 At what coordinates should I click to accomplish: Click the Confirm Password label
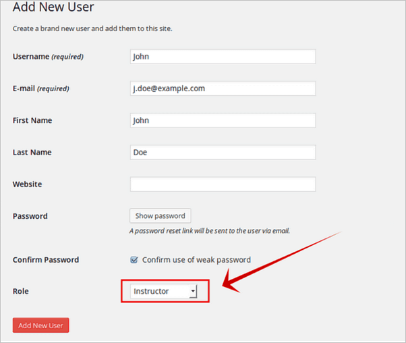point(46,259)
